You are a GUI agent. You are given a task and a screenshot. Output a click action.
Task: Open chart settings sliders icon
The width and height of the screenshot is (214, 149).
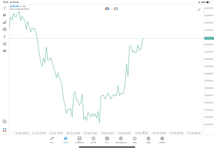coord(4,29)
